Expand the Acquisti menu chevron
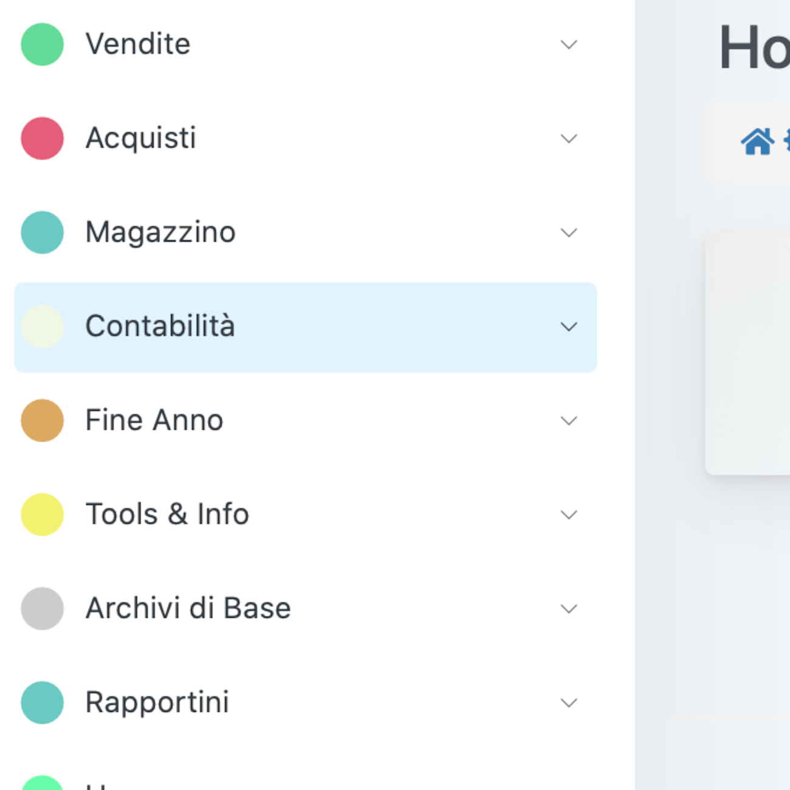Image resolution: width=790 pixels, height=790 pixels. (x=568, y=139)
